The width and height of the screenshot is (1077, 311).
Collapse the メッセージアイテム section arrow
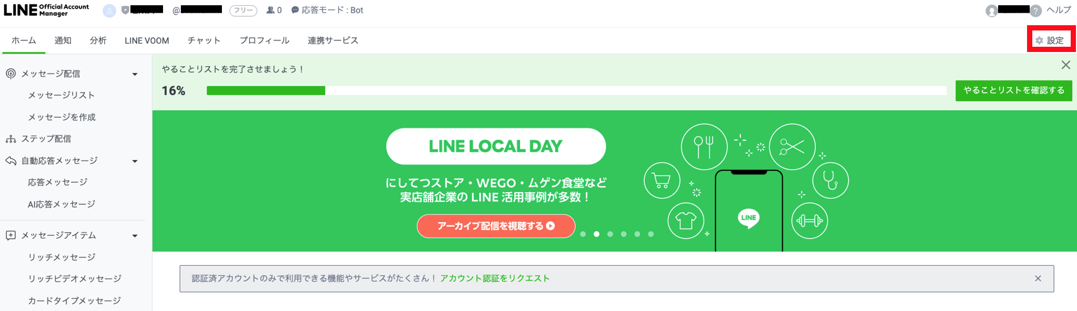click(135, 236)
